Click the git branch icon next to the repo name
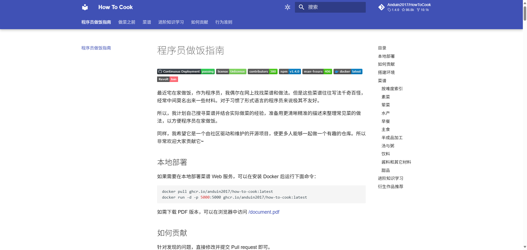Viewport: 527px width, 250px height. coord(382,7)
